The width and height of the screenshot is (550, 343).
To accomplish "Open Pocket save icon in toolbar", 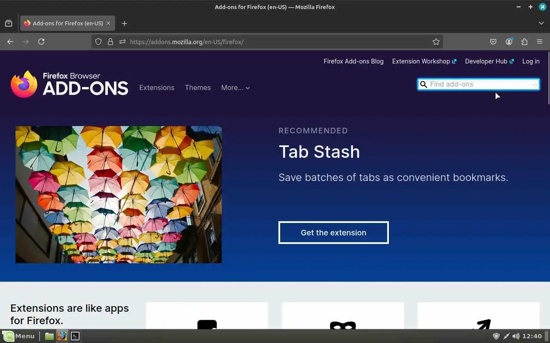I will [x=493, y=42].
